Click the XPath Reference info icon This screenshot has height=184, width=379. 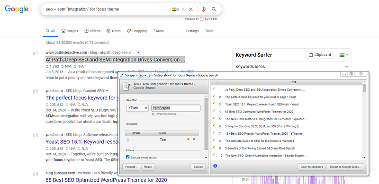153,114
